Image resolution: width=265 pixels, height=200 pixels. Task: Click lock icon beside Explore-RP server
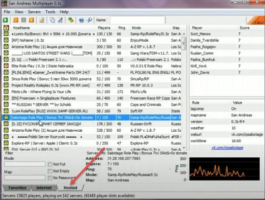pos(6,143)
